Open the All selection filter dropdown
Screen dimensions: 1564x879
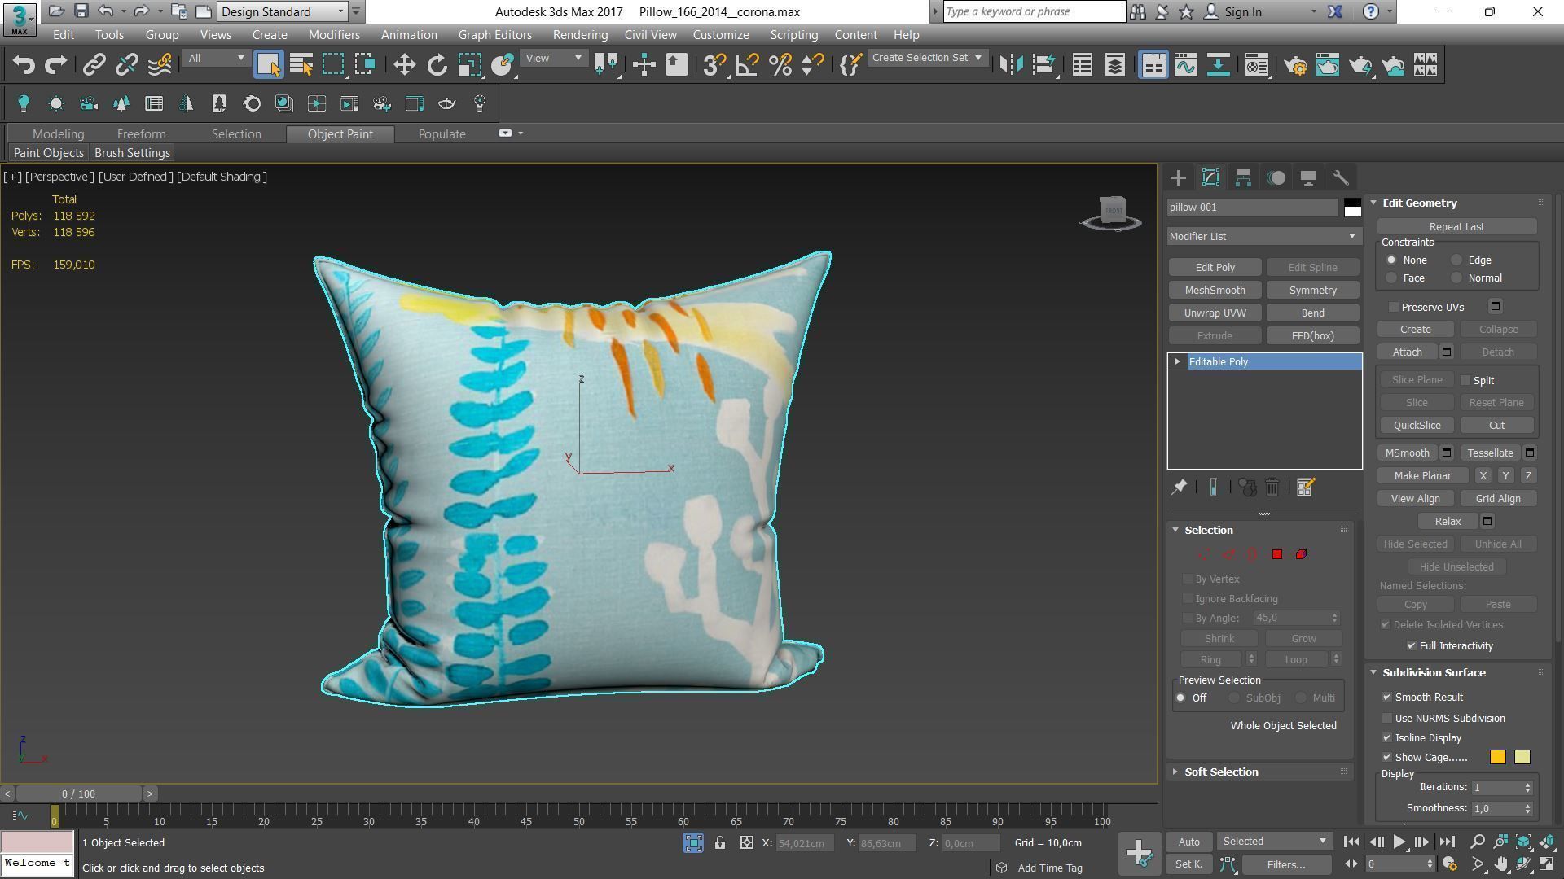pyautogui.click(x=216, y=58)
